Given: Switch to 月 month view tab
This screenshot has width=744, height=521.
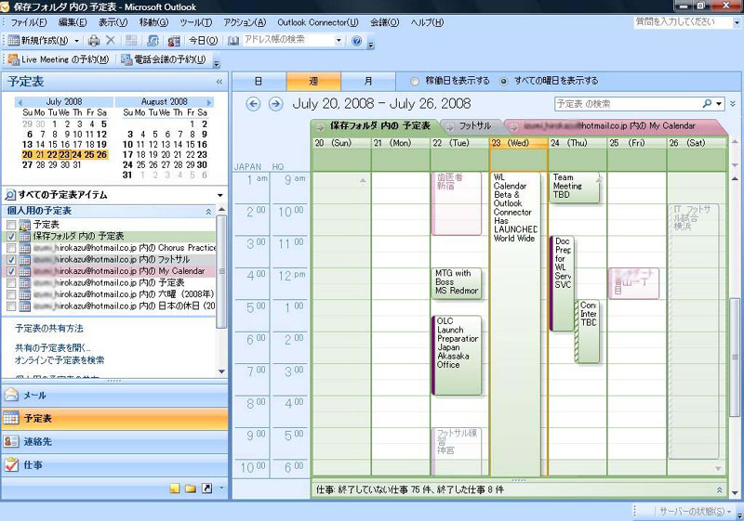Looking at the screenshot, I should click(368, 81).
